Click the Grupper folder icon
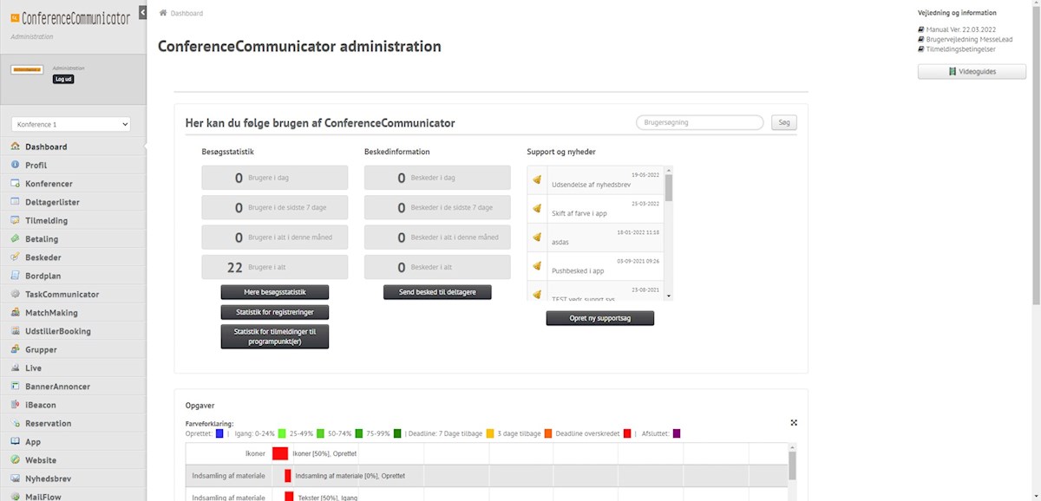The height and width of the screenshot is (501, 1041). (16, 349)
